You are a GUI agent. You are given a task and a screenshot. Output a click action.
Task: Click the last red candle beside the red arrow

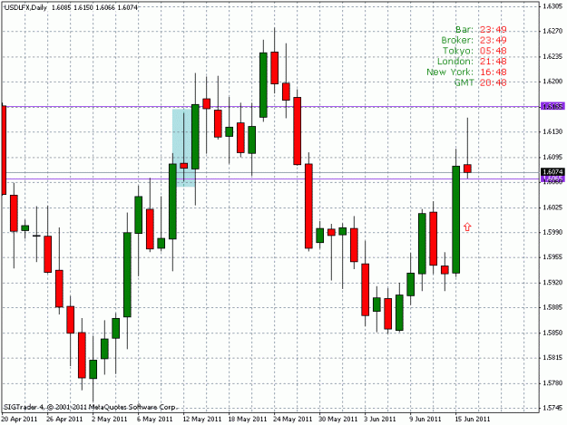click(x=467, y=169)
